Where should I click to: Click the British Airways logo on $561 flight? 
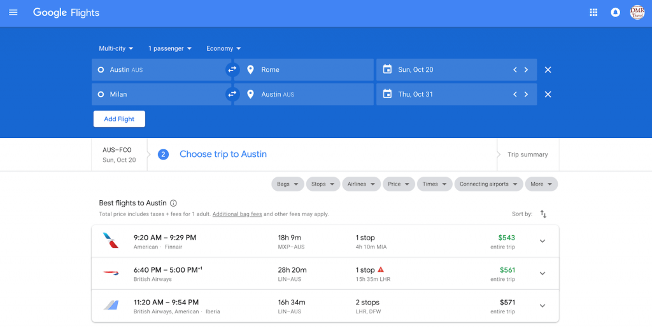click(111, 273)
